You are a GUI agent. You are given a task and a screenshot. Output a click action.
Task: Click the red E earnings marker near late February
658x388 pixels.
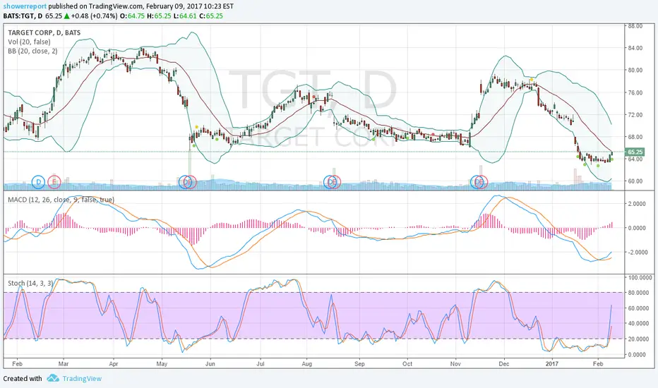tap(54, 182)
